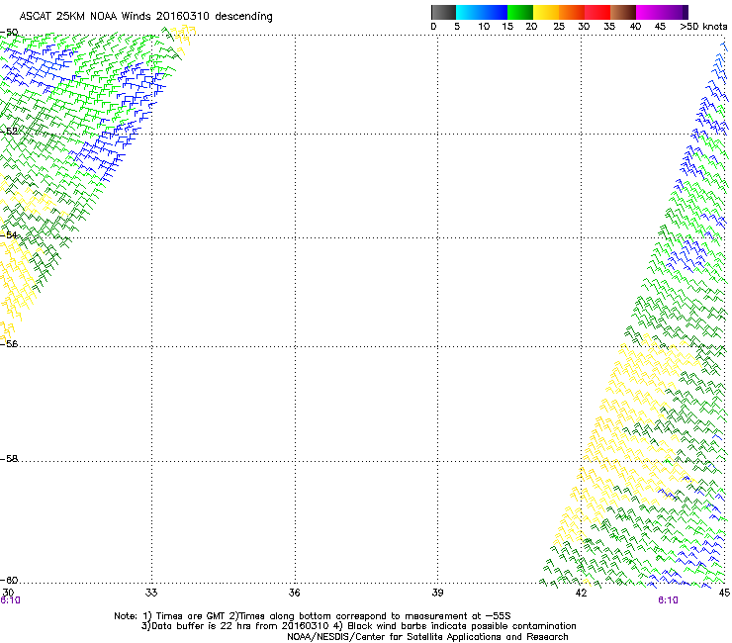Click the latitude label -54
The height and width of the screenshot is (643, 732).
click(9, 234)
